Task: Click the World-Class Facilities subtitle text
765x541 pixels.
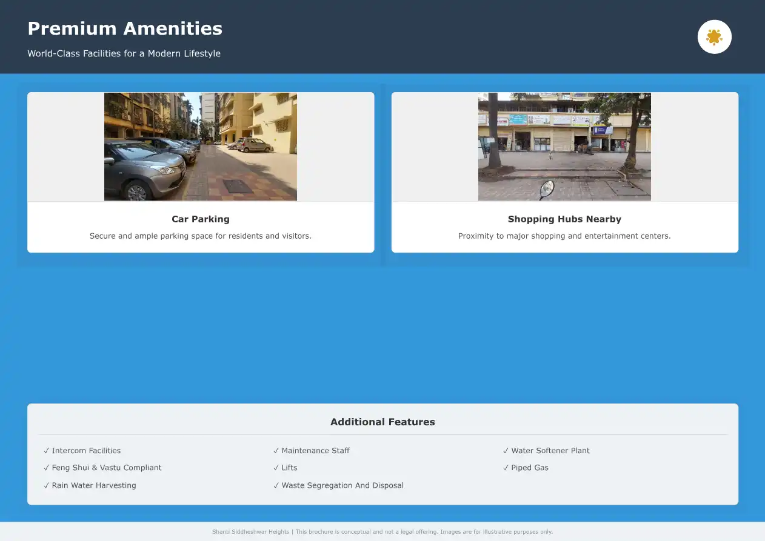Action: point(124,53)
